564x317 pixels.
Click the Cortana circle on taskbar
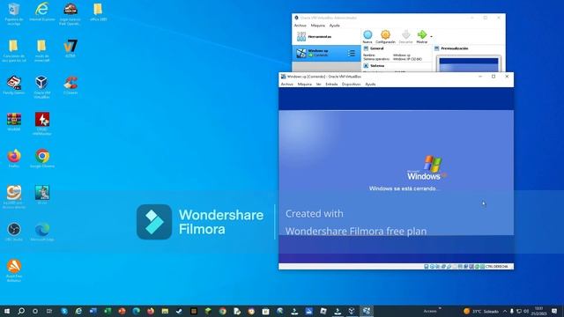coord(35,311)
